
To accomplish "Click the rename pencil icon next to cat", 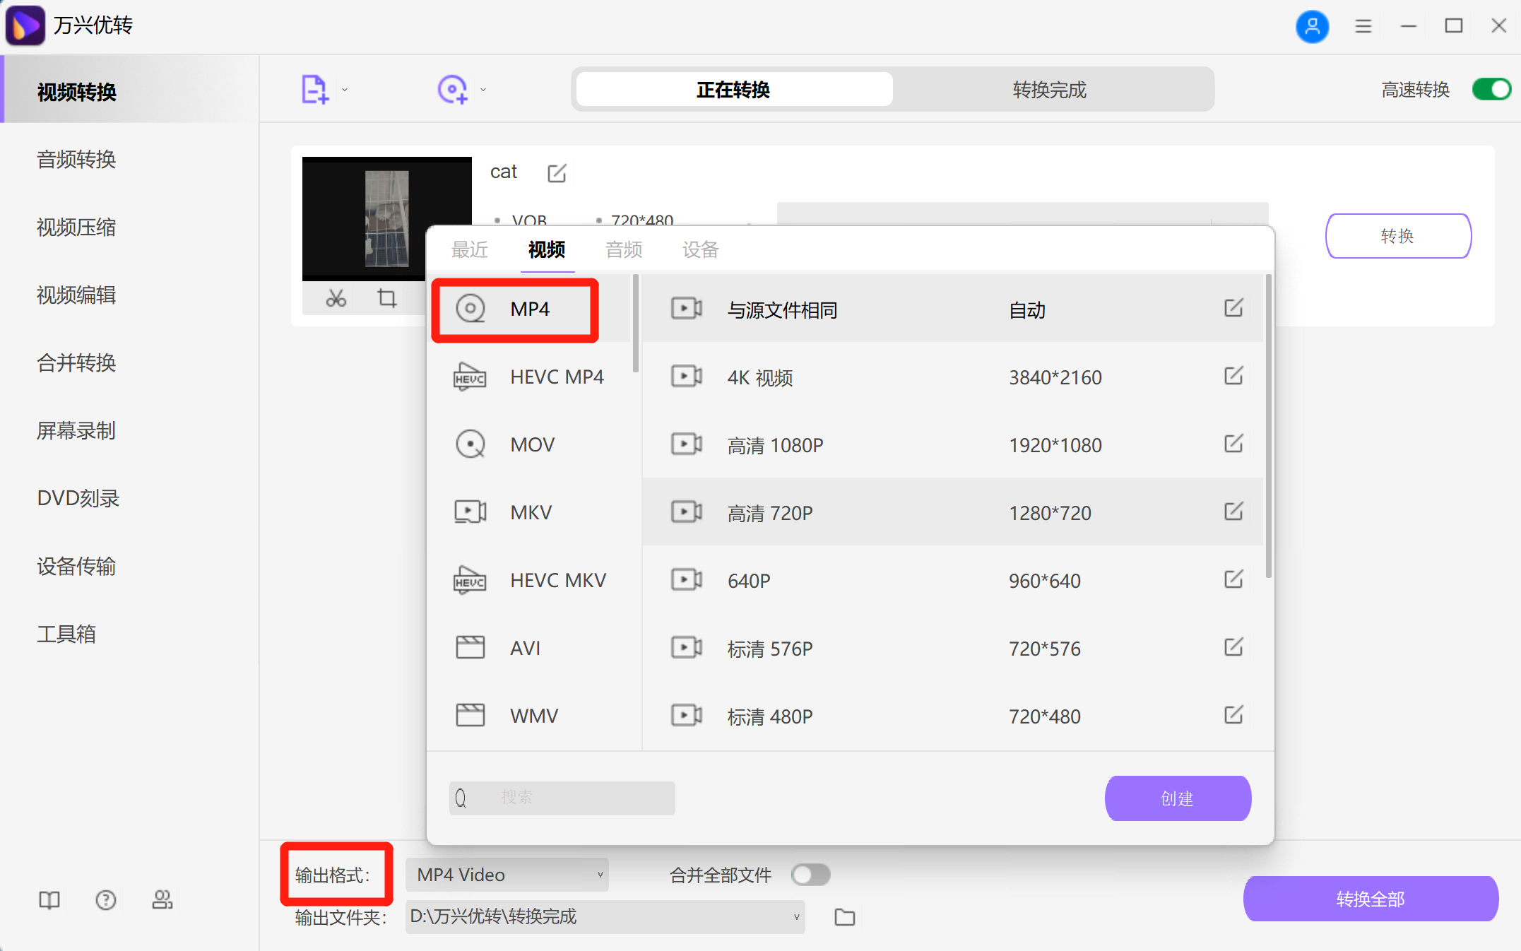I will click(557, 173).
